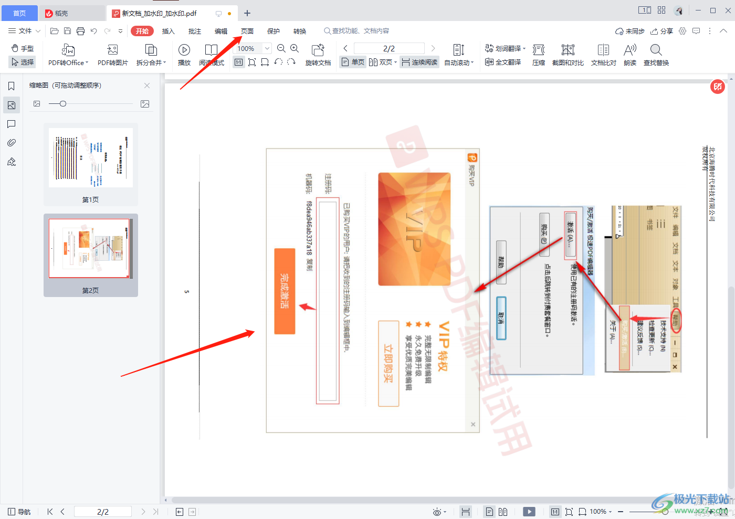Viewport: 735px width, 519px height.
Task: Select 第1页 thumbnail
Action: click(91, 164)
